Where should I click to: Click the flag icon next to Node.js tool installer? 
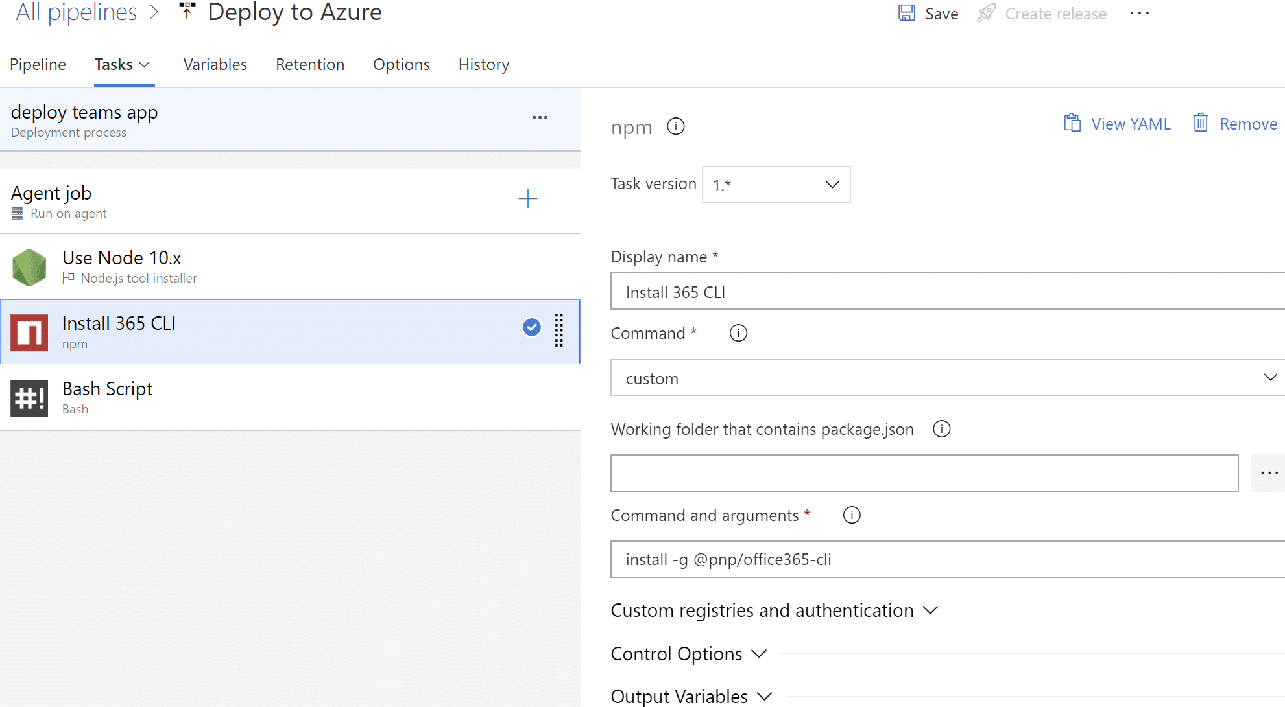[x=68, y=277]
